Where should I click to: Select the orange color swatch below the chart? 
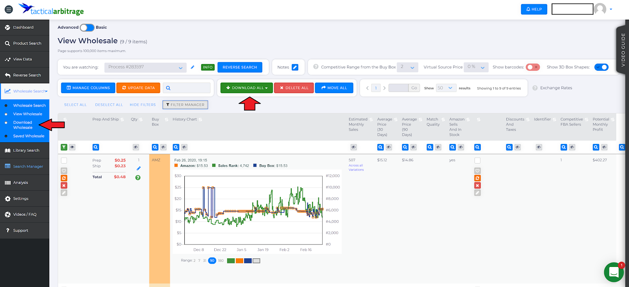coord(239,261)
